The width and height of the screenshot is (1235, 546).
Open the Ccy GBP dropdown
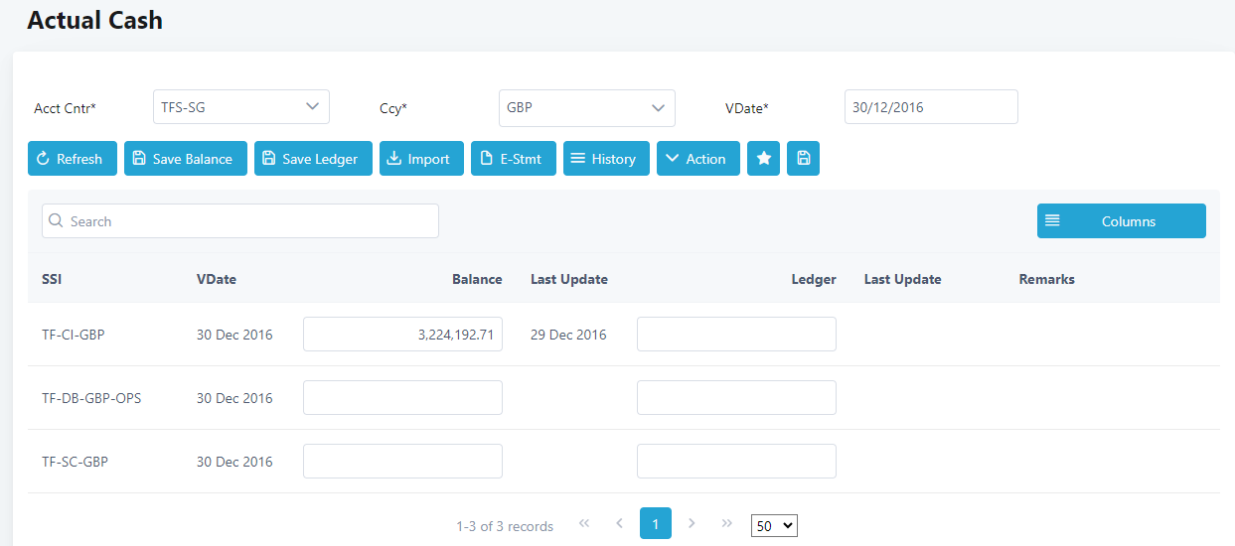[x=586, y=108]
